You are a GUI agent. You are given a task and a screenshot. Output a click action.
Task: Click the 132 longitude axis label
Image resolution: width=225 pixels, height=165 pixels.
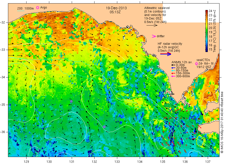click(94, 162)
